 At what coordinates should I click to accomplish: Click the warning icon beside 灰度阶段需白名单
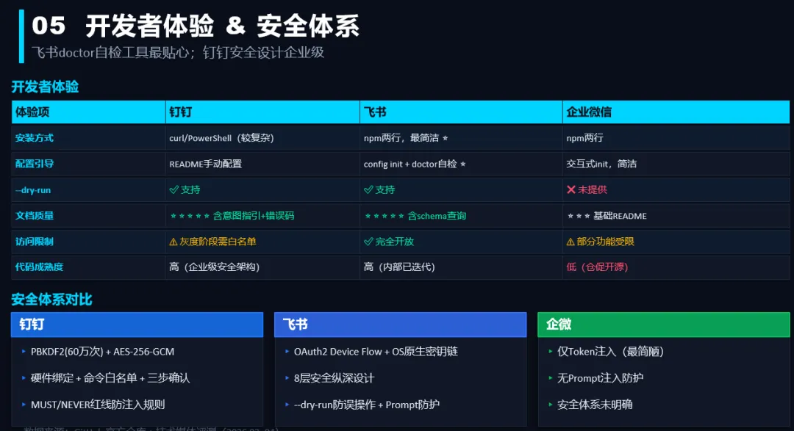pos(174,242)
